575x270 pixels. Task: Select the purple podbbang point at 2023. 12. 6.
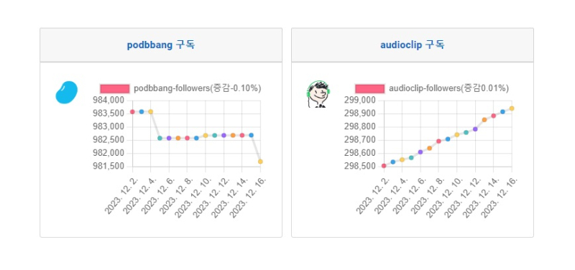[169, 138]
